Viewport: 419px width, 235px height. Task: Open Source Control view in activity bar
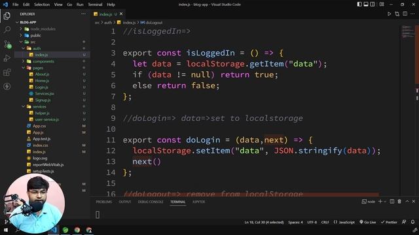click(x=7, y=44)
